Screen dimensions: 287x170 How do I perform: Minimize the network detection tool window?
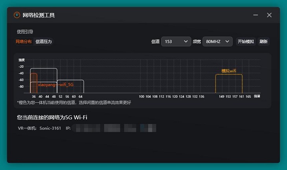tap(256, 15)
